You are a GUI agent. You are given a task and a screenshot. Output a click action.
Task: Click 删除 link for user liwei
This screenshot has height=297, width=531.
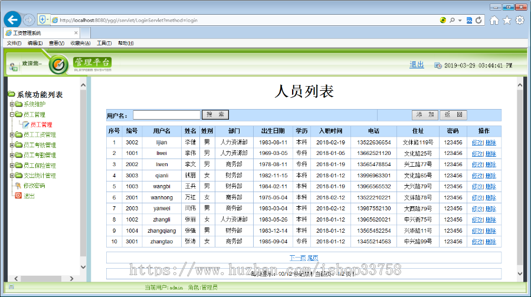point(491,154)
